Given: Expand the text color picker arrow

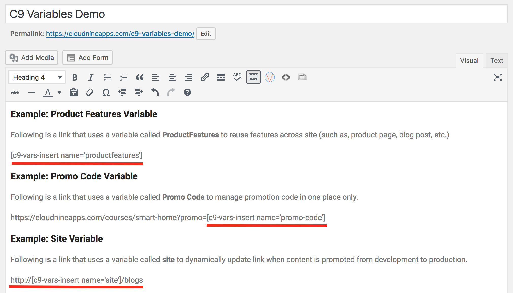Looking at the screenshot, I should [59, 93].
